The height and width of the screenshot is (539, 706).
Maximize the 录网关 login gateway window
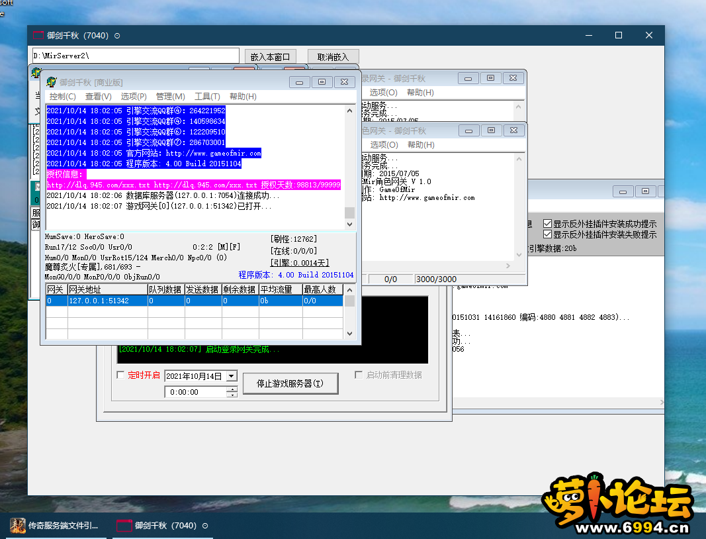click(491, 78)
